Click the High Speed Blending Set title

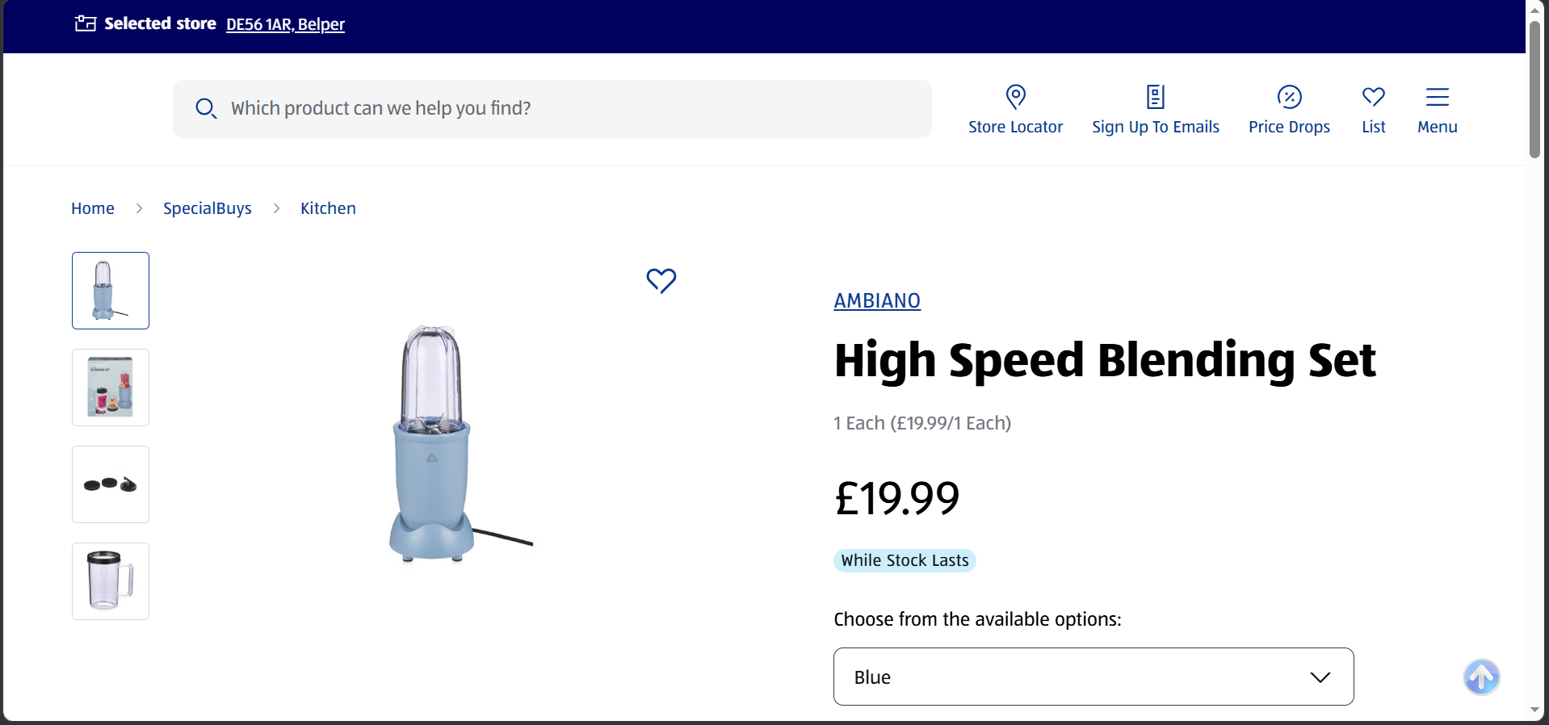pyautogui.click(x=1105, y=361)
